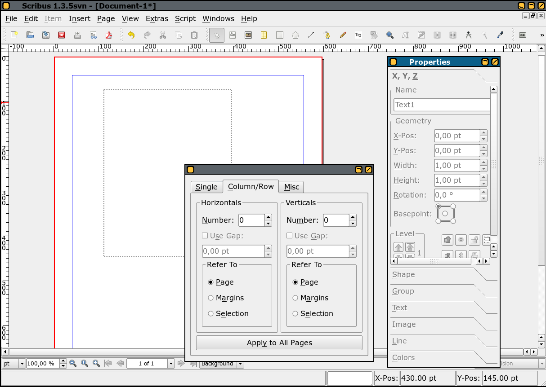Open the Script menu
The height and width of the screenshot is (387, 546).
click(x=185, y=18)
